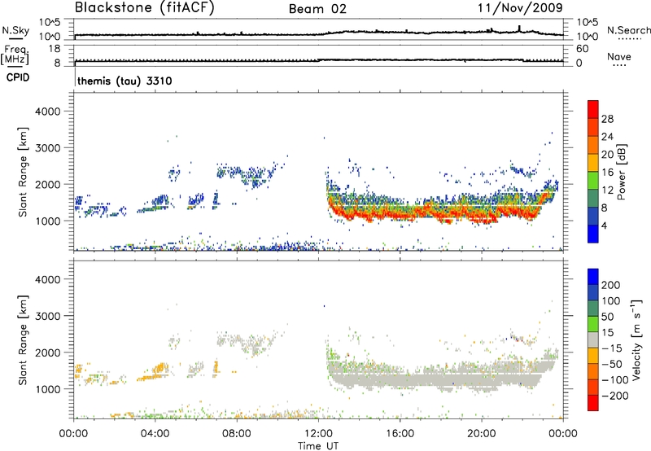Image resolution: width=651 pixels, height=451 pixels.
Task: Click the '2000' tick of Power panel axis
Action: pos(48,184)
